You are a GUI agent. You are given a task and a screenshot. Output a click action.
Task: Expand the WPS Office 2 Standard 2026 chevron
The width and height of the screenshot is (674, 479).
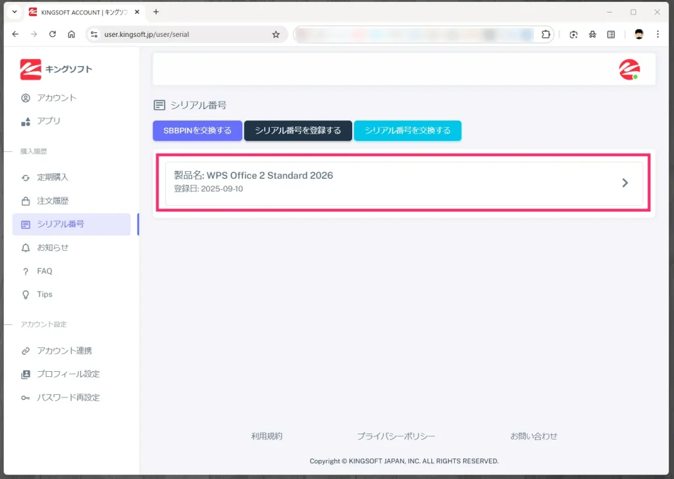point(625,183)
